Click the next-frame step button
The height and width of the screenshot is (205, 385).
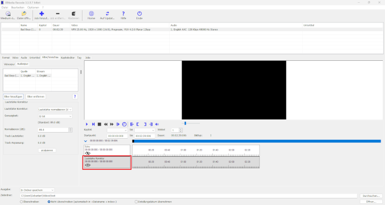pos(94,124)
